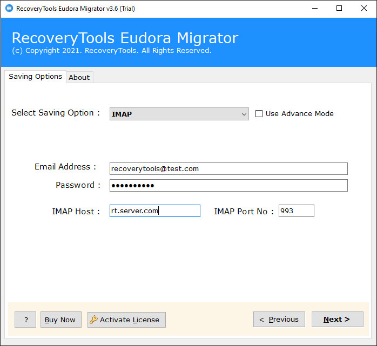Enable Use Advance Mode checkbox

259,114
